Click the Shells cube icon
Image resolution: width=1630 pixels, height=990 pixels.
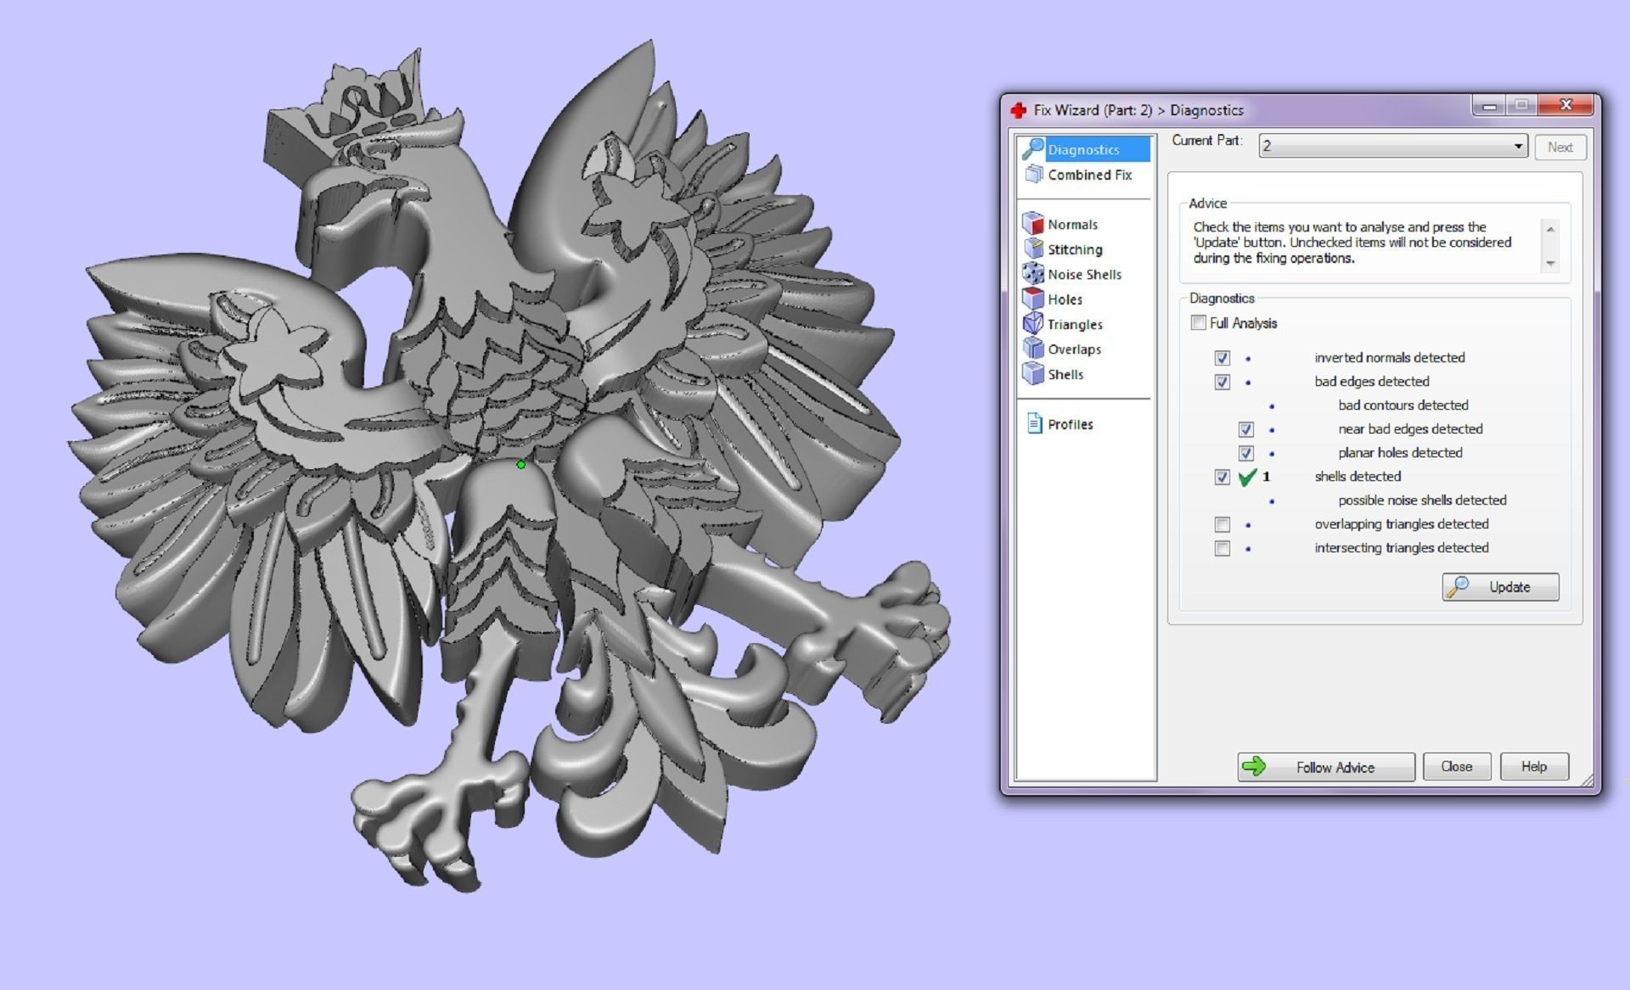pos(1033,373)
